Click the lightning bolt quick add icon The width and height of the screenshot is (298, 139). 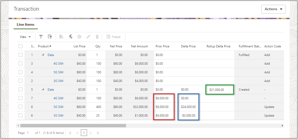click(x=70, y=37)
